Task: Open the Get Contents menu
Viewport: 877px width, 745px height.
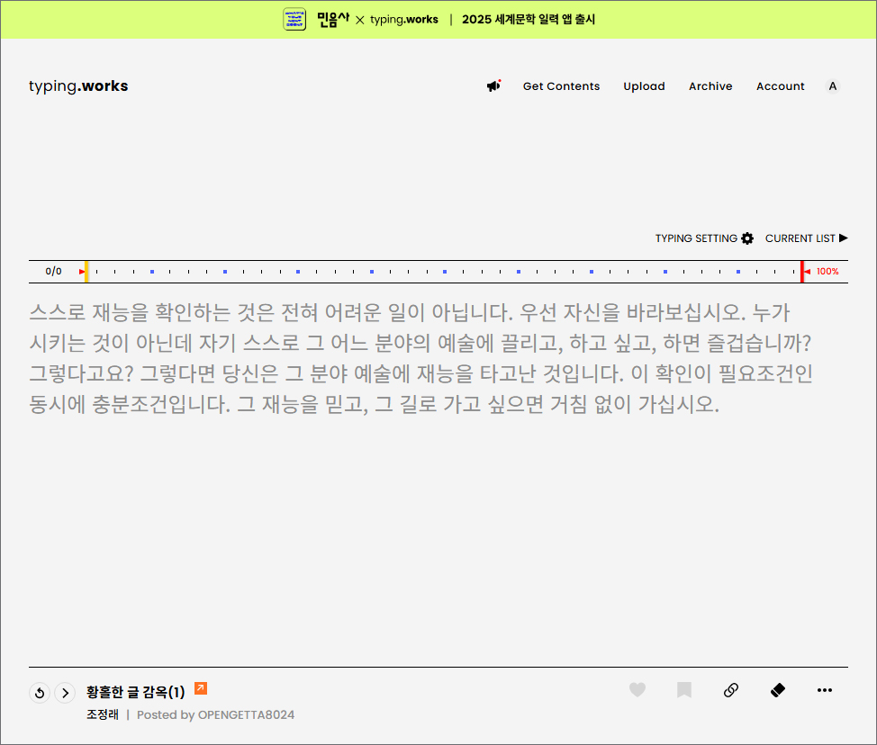Action: click(561, 86)
